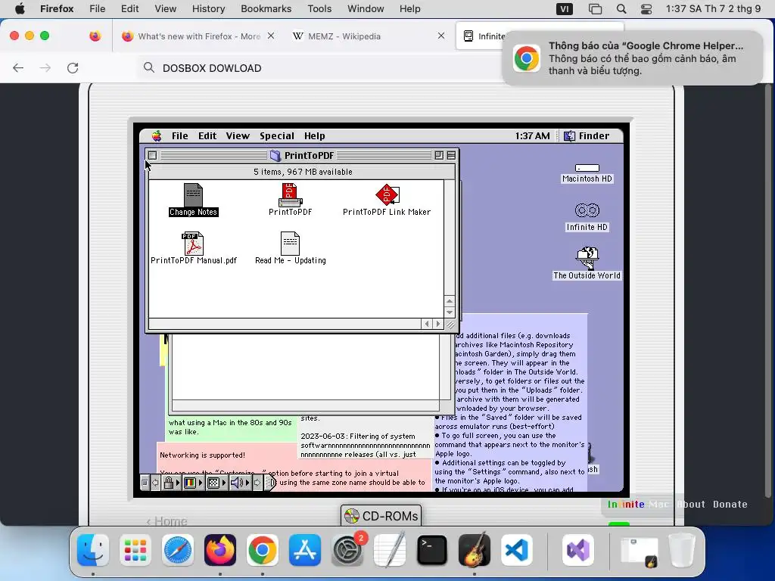Collapse the control strip using its end tab
This screenshot has width=775, height=581.
(x=270, y=483)
